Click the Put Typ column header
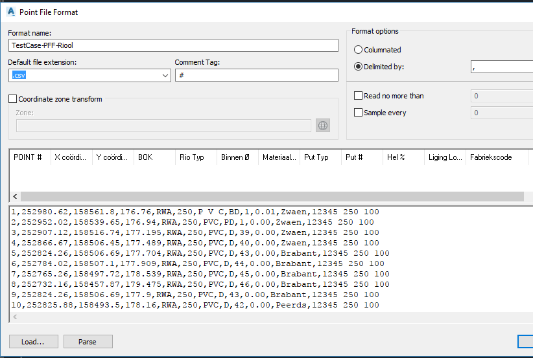533x358 pixels. coord(320,157)
